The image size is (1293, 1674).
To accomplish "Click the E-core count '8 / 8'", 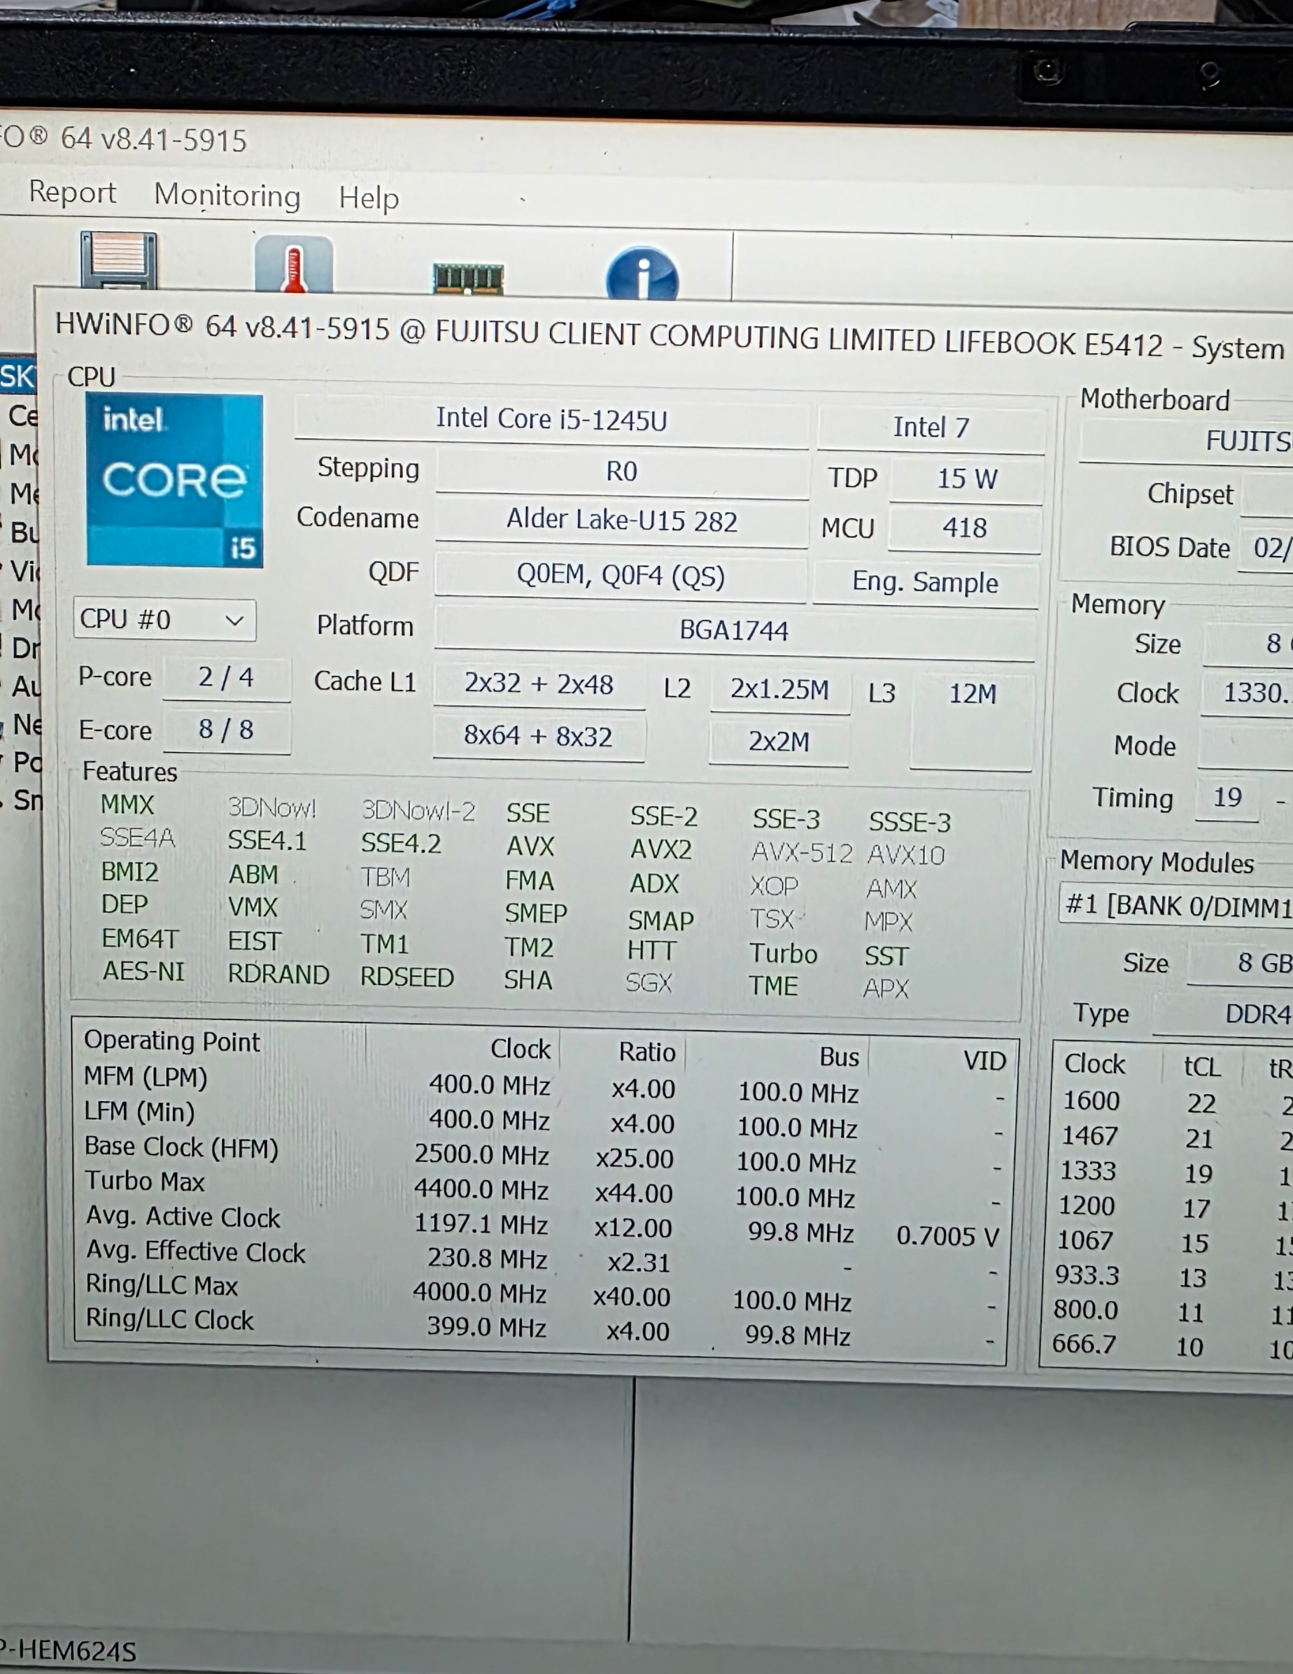I will (226, 729).
